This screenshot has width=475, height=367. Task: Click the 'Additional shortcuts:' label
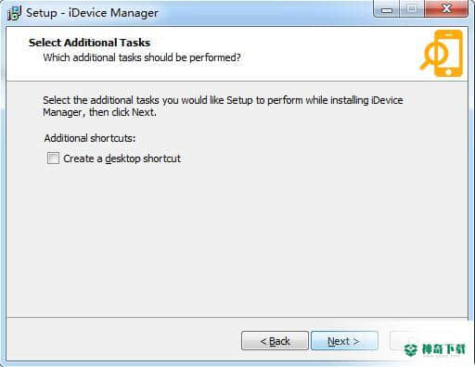click(90, 138)
